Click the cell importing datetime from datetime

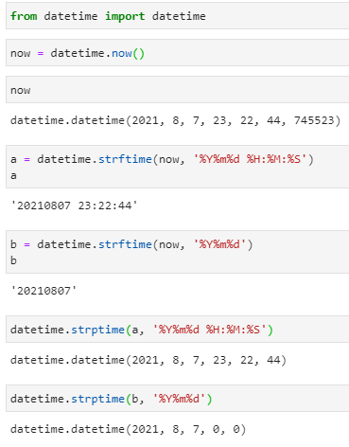177,16
